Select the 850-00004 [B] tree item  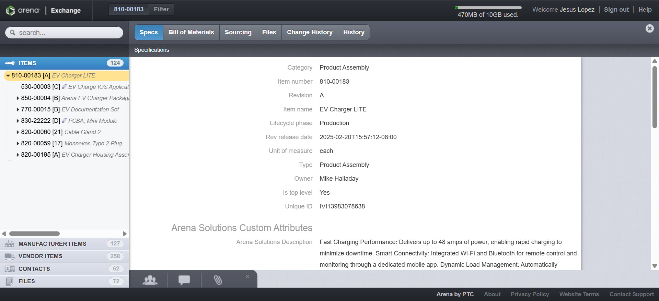(x=75, y=98)
